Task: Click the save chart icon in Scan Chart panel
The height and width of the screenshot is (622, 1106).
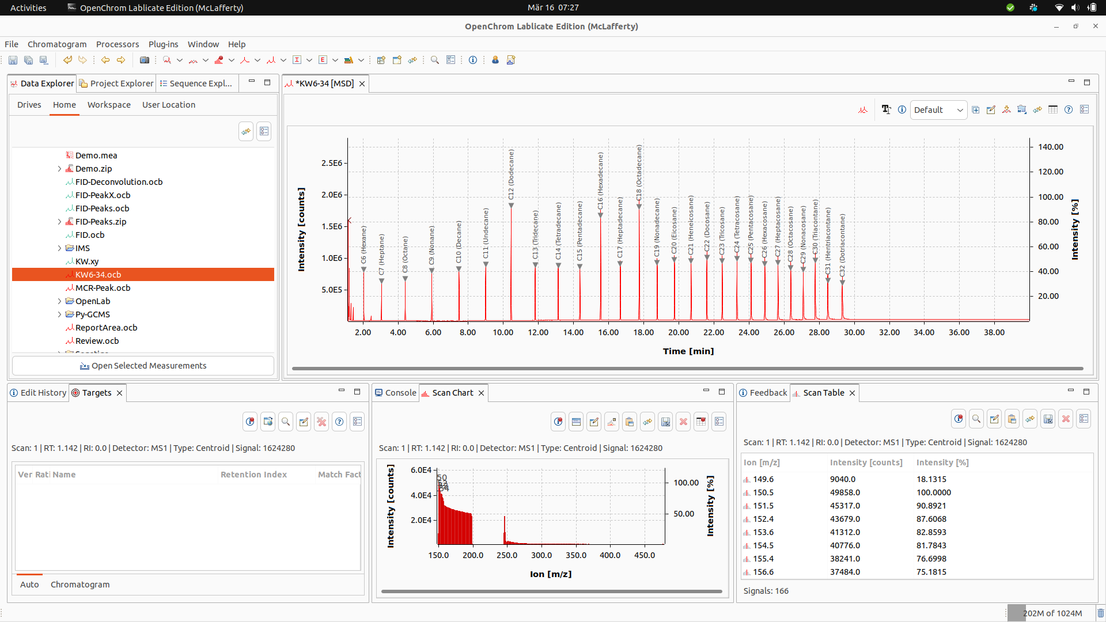Action: coord(665,422)
